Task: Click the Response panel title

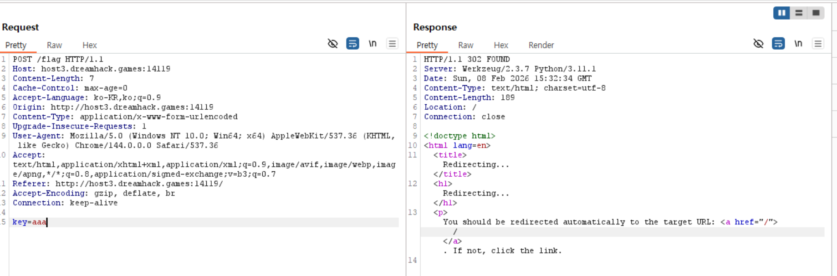Action: (435, 27)
